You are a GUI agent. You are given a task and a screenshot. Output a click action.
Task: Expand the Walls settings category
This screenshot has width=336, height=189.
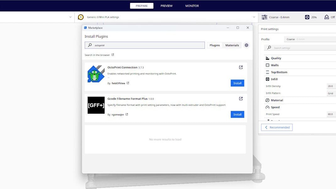[300, 65]
